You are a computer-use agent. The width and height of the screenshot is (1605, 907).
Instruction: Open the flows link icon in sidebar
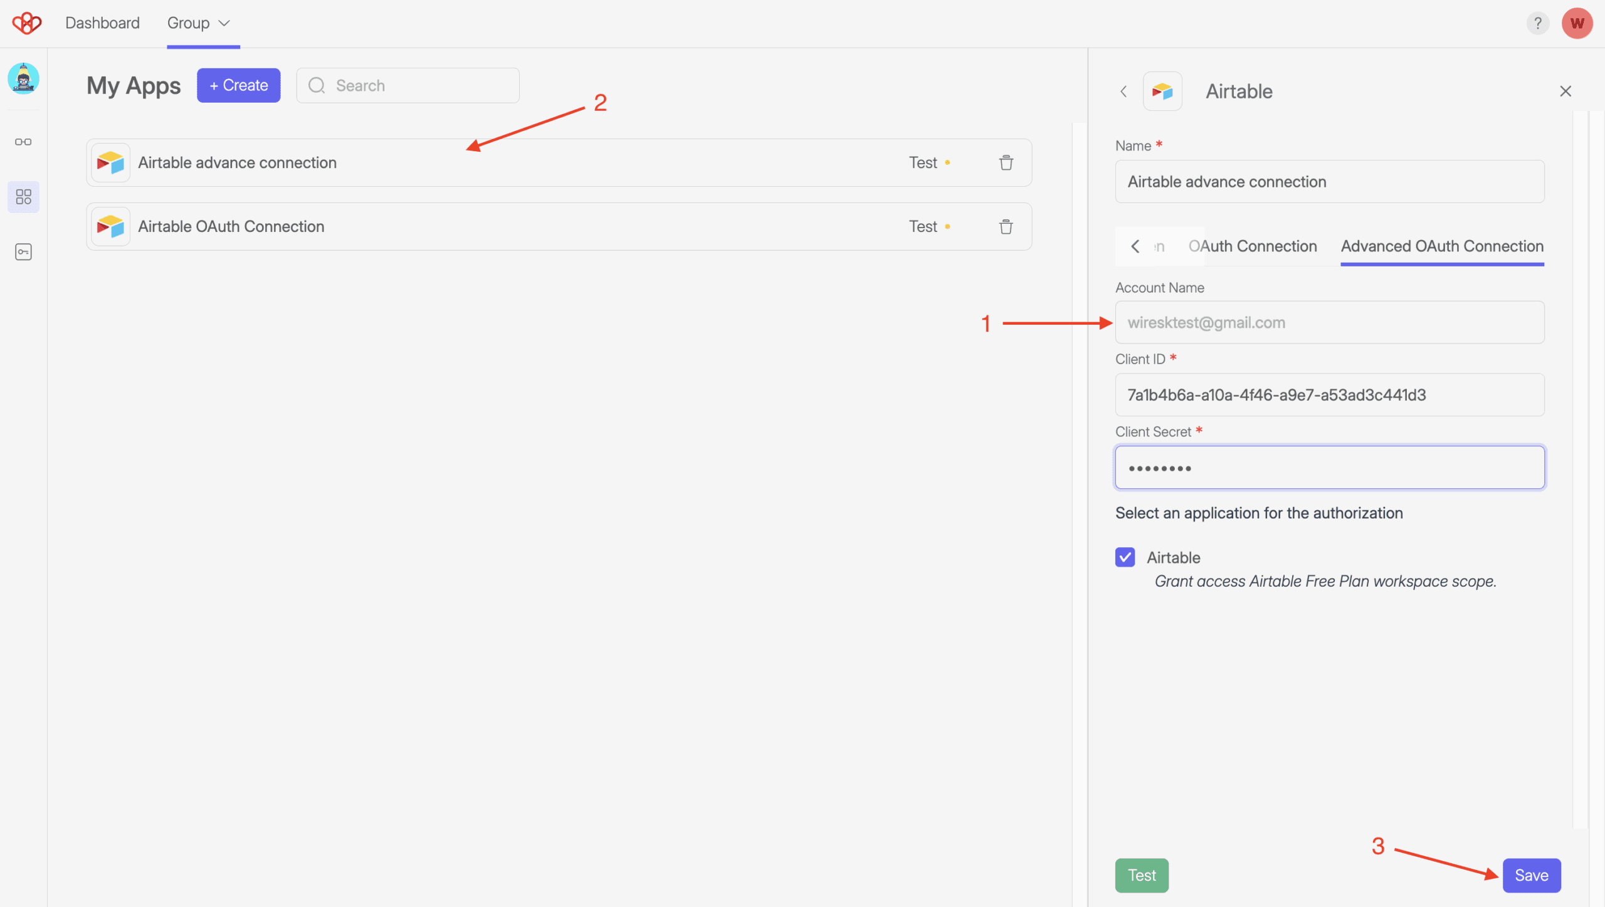pos(23,142)
